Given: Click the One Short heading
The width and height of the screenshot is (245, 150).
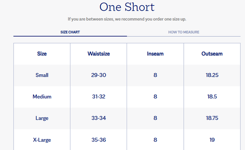Looking at the screenshot, I should 127,7.
